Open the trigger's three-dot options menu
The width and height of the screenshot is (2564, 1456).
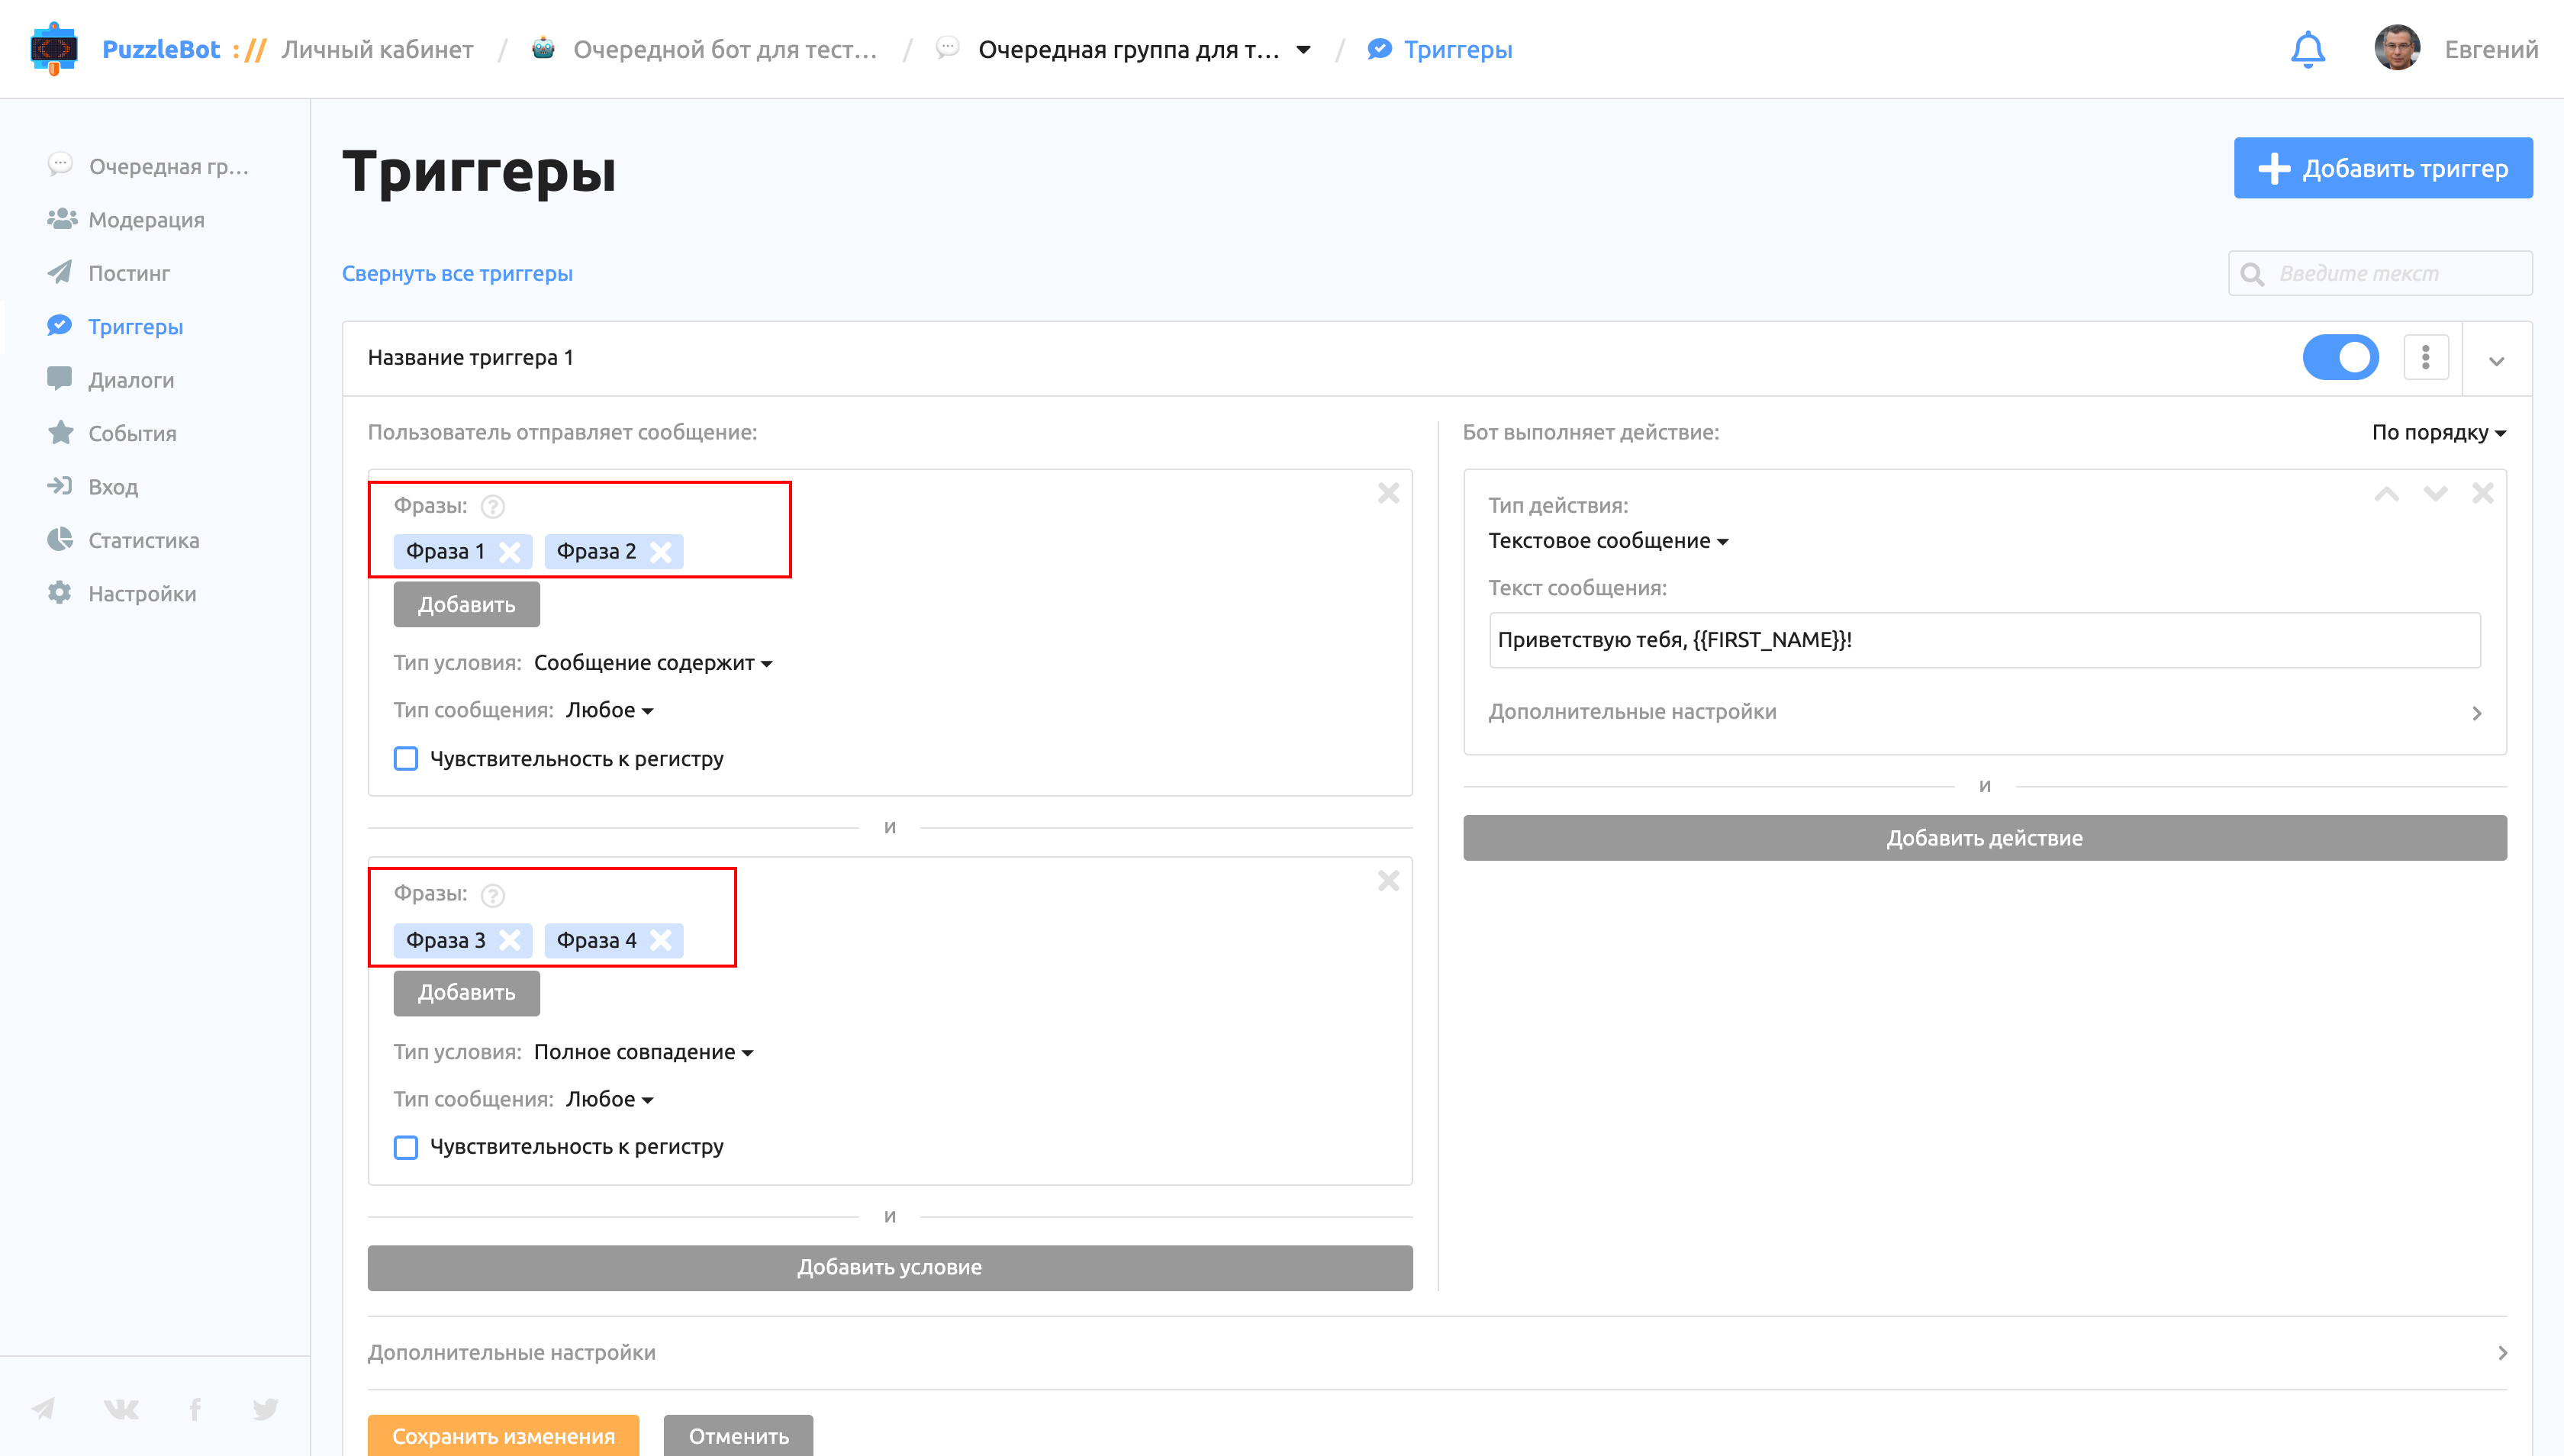point(2426,357)
